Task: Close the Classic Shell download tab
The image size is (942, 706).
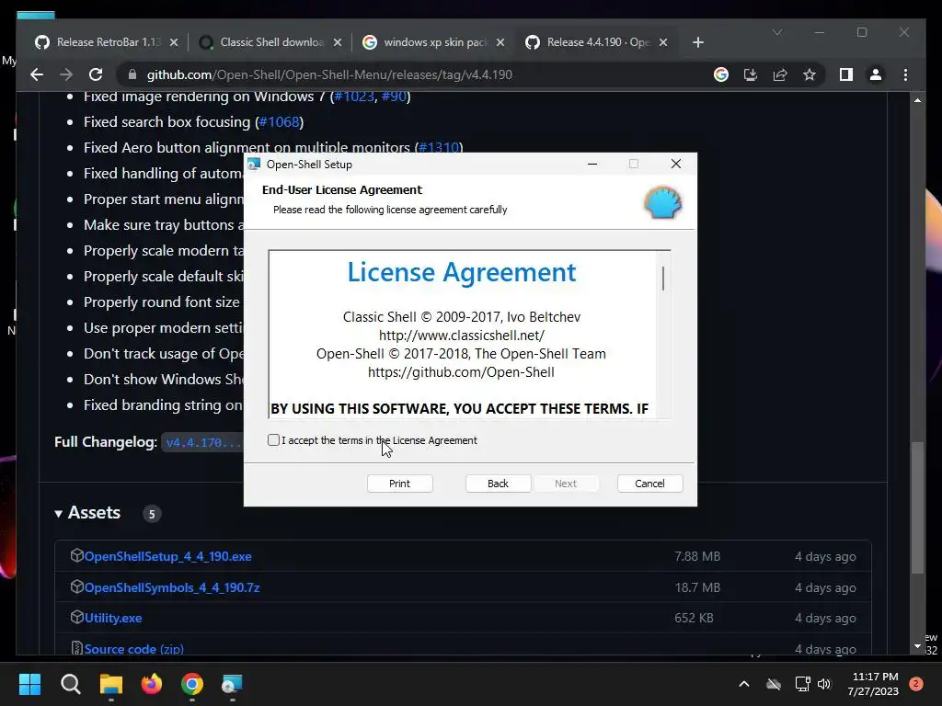Action: click(337, 42)
